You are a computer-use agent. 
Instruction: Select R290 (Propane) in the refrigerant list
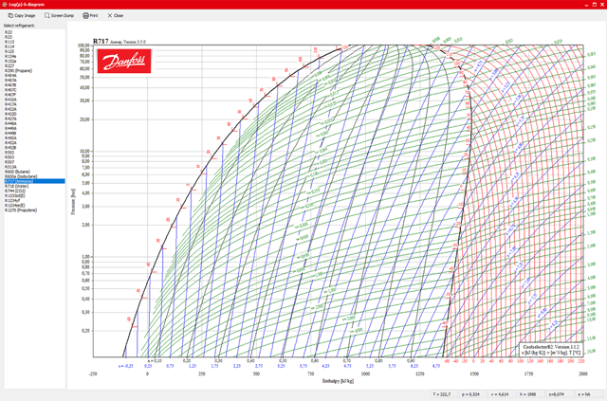tap(18, 70)
